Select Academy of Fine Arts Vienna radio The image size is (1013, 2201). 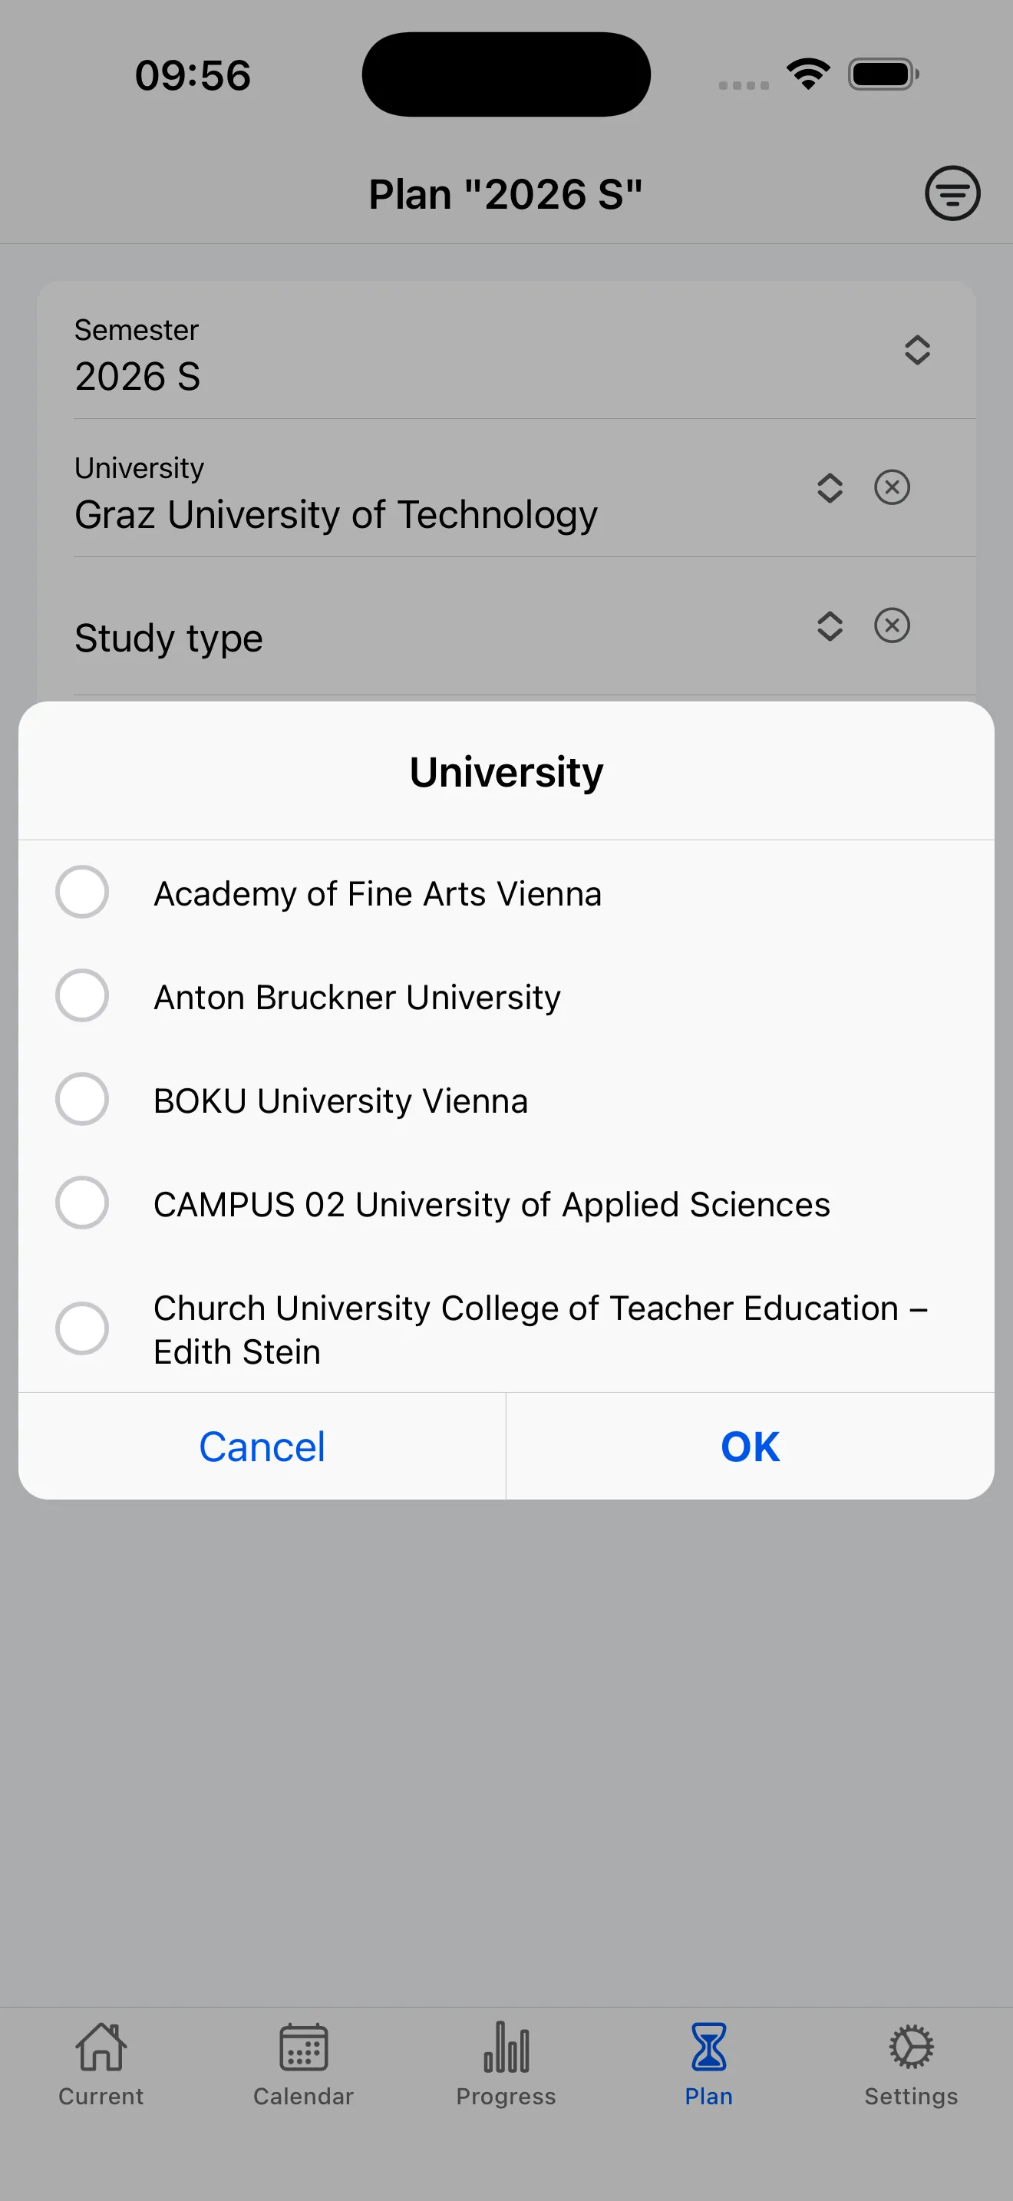(x=82, y=892)
